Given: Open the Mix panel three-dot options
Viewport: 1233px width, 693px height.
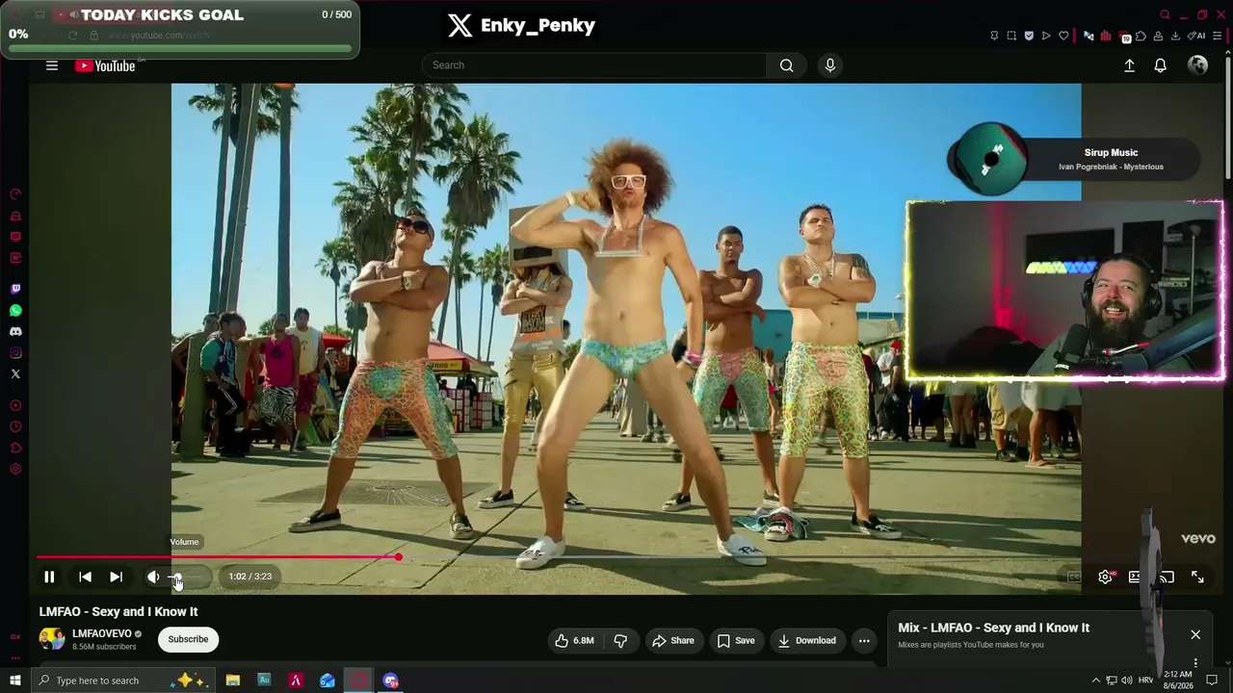Looking at the screenshot, I should click(x=1195, y=663).
